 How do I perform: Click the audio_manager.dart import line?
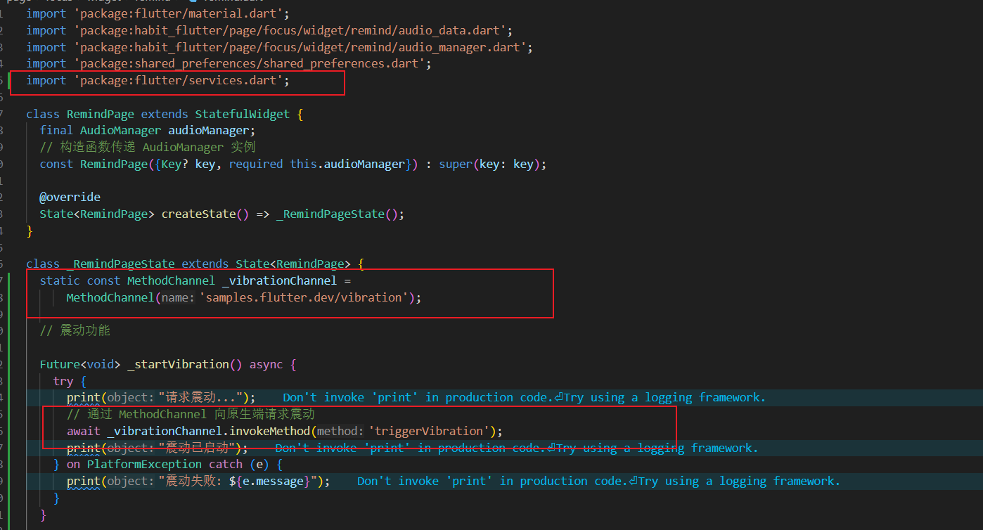(x=279, y=47)
